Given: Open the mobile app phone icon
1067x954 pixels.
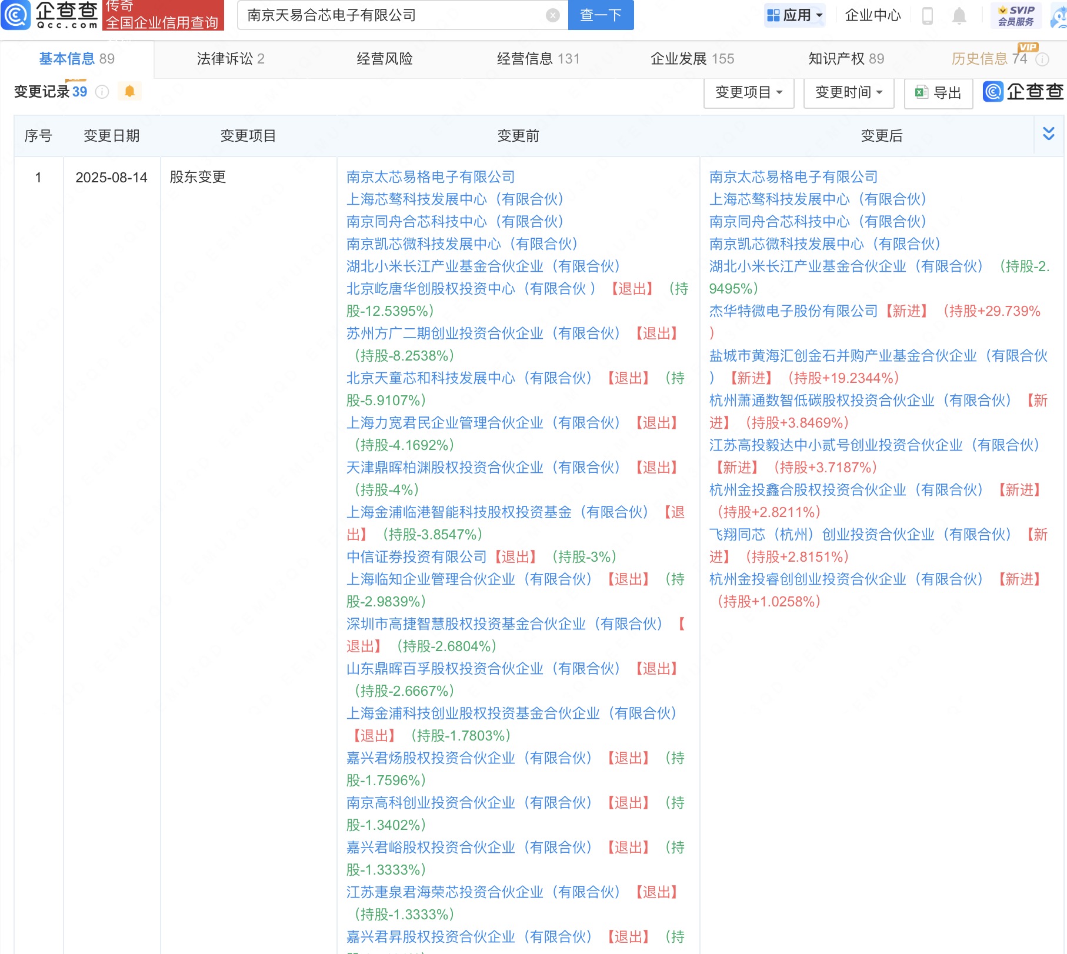Looking at the screenshot, I should pos(928,15).
